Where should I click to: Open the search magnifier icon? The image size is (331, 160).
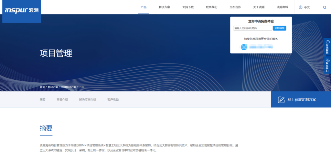(325, 7)
